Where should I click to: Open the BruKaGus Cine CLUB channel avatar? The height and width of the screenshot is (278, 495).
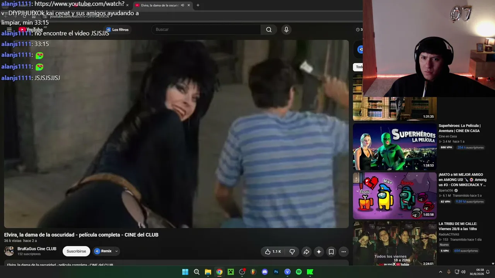point(9,251)
